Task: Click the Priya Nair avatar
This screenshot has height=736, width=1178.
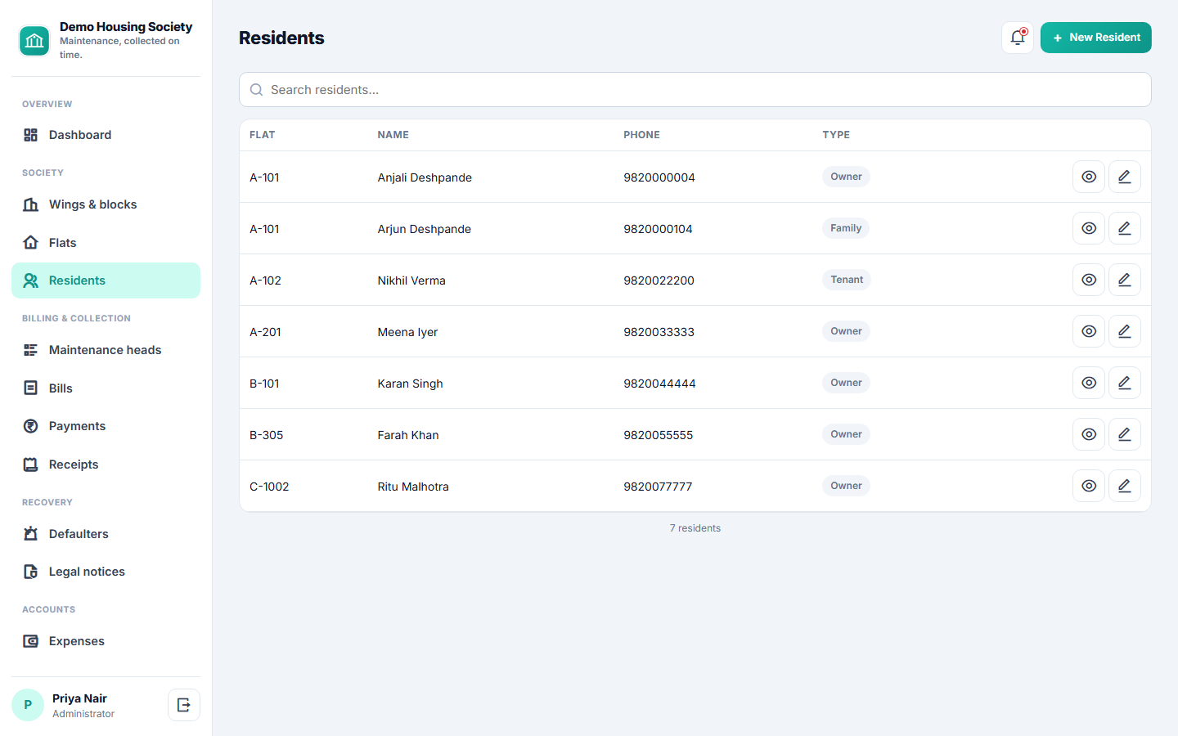Action: coord(28,705)
